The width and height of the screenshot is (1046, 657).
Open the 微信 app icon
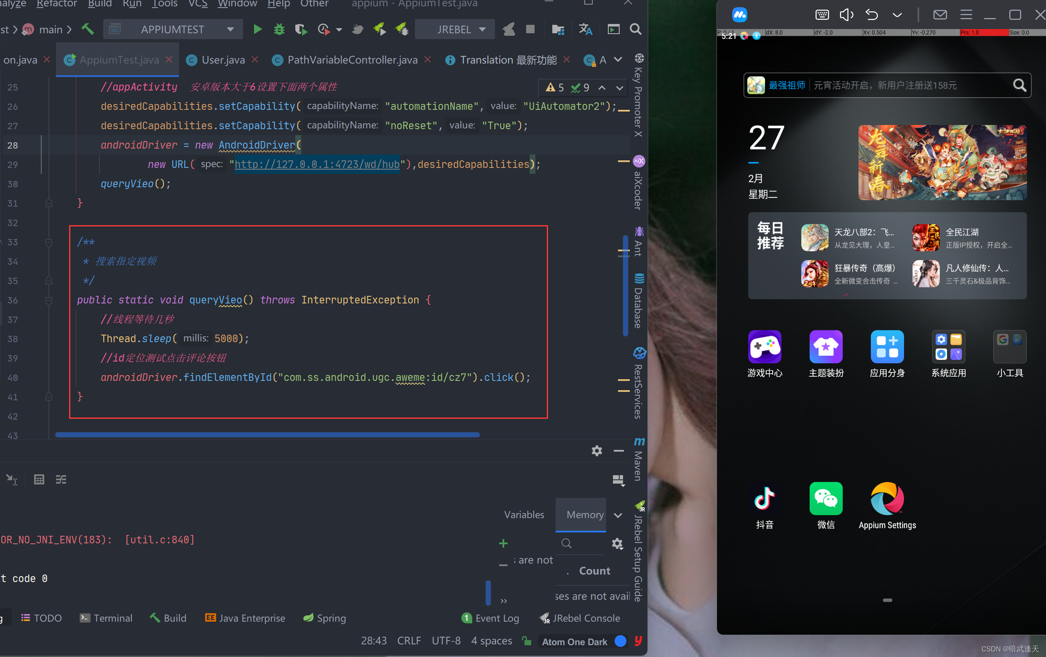click(x=825, y=499)
